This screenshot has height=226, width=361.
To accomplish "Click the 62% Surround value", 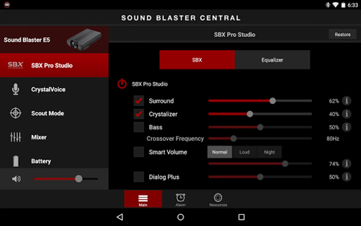I will click(334, 101).
